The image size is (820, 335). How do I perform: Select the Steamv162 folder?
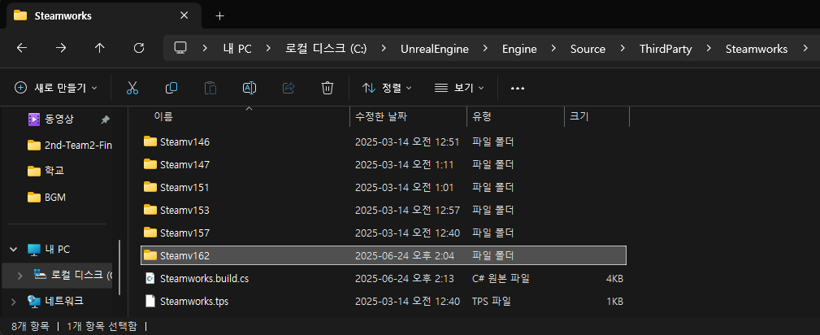click(x=384, y=255)
